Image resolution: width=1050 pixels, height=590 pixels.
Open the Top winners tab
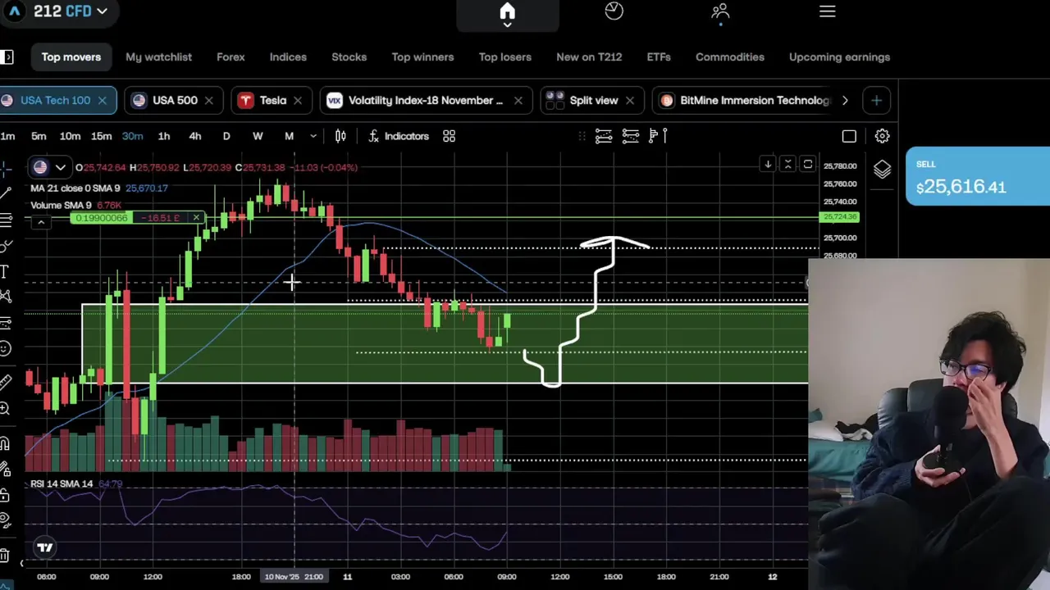pos(422,57)
